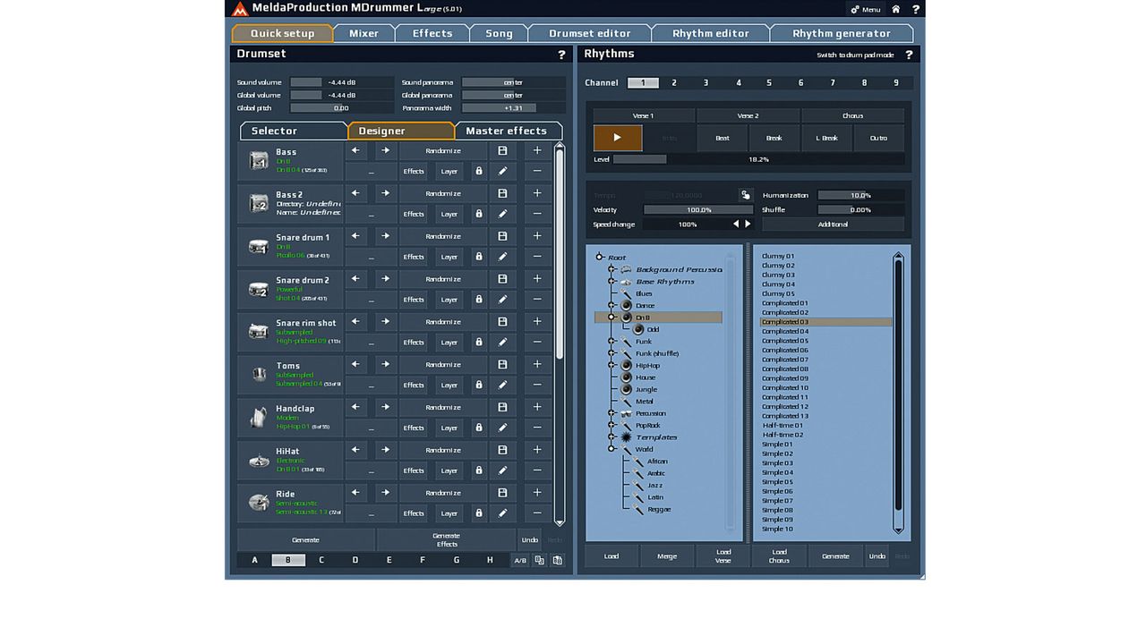Paste preset with the paste icon
The image size is (1146, 644).
[557, 560]
